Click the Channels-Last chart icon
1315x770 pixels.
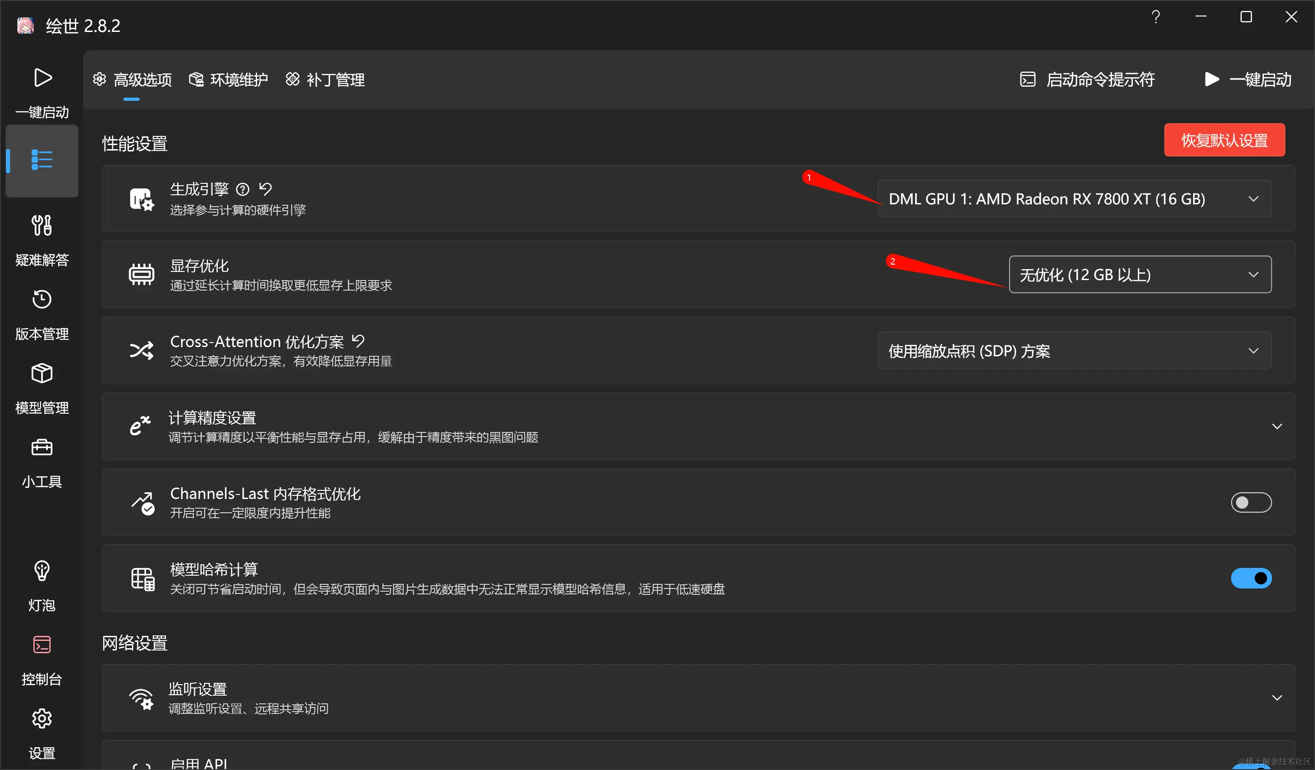coord(142,503)
